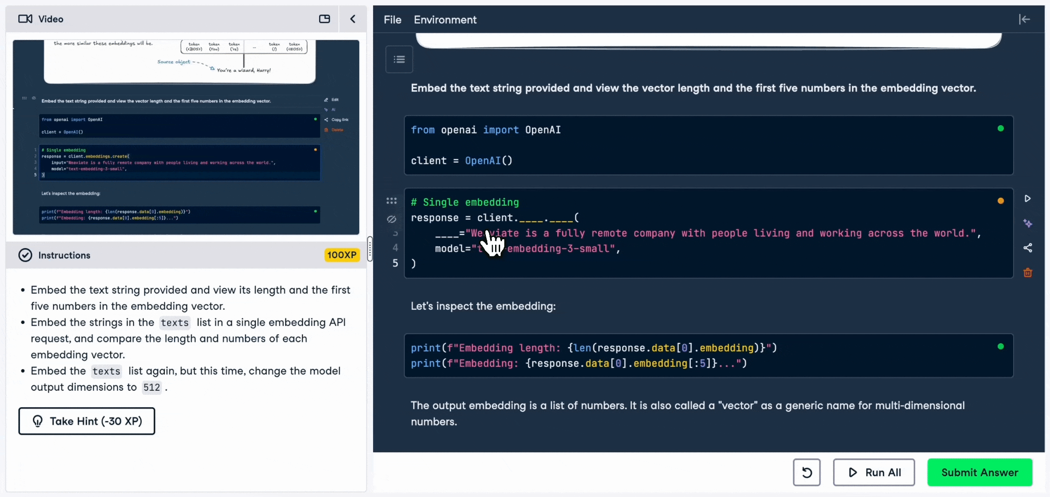The height and width of the screenshot is (497, 1050).
Task: Open the notebook outline list icon
Action: (x=399, y=59)
